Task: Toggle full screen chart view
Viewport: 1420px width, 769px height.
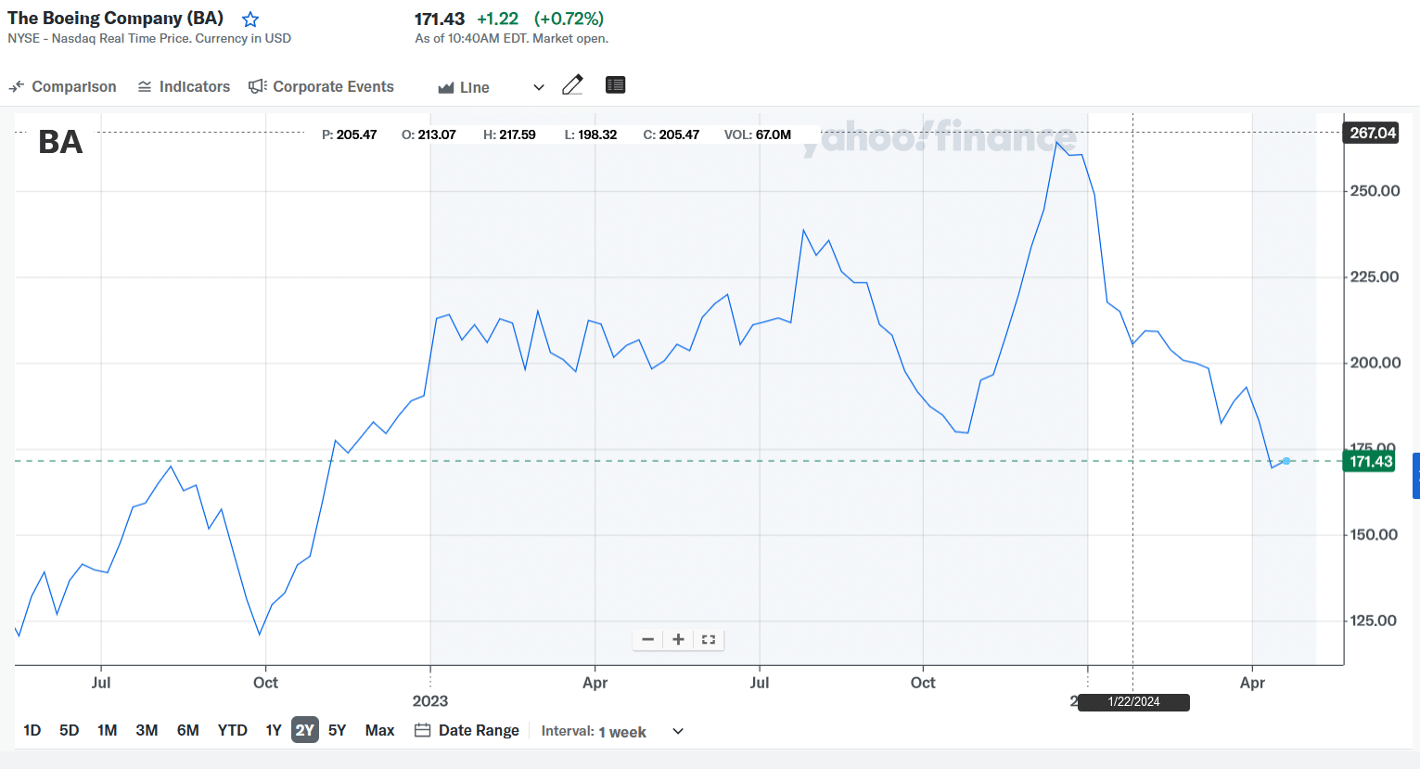Action: [x=709, y=639]
